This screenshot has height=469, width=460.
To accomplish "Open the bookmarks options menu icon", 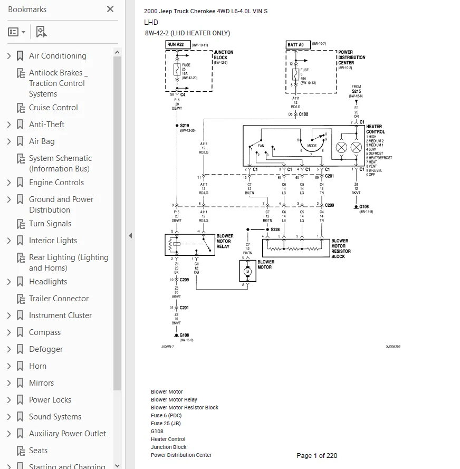I will pyautogui.click(x=16, y=32).
